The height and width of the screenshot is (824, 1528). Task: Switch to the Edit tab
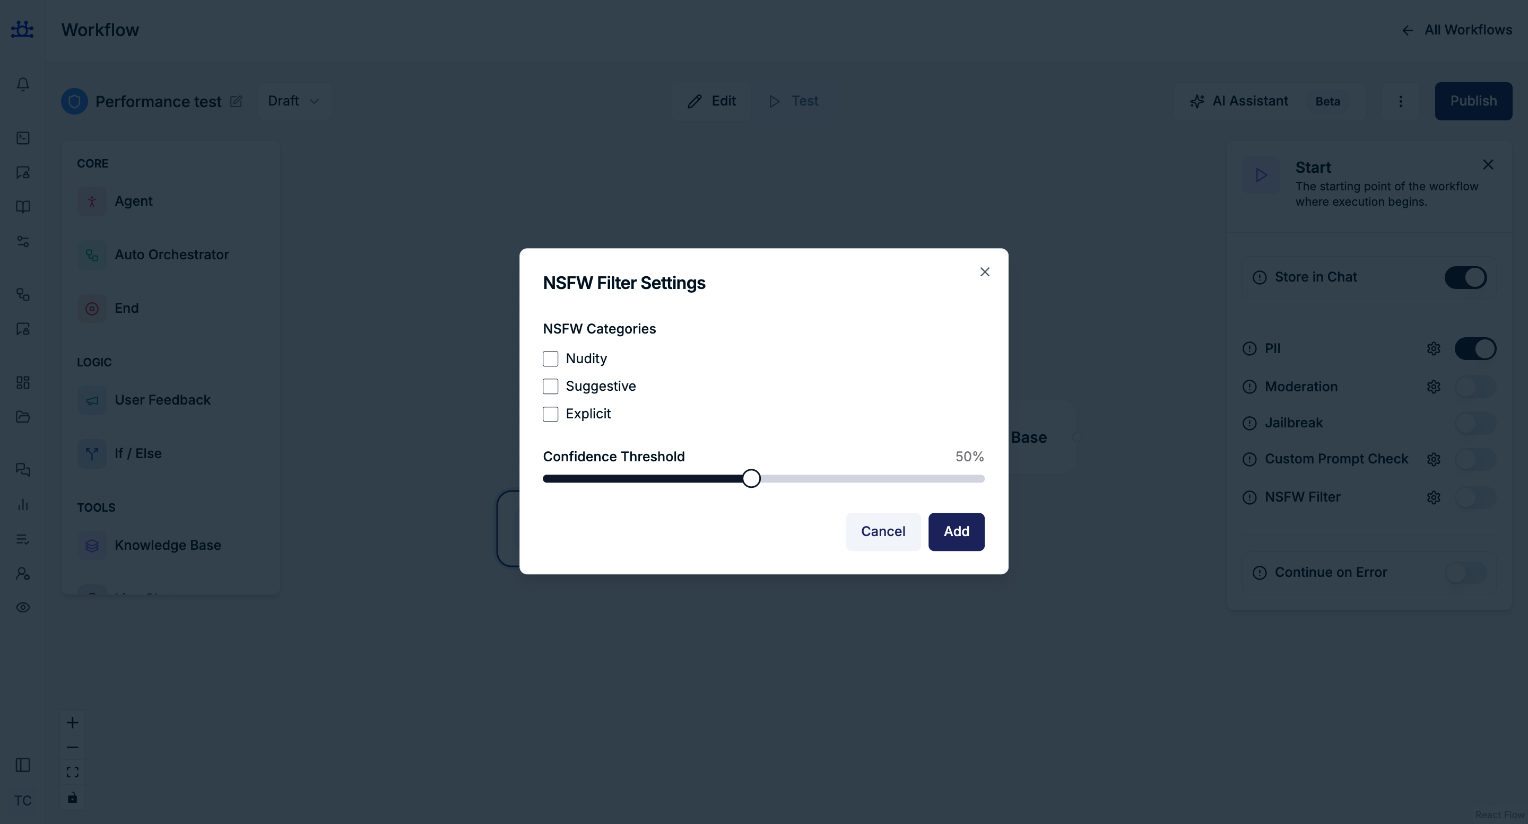click(x=712, y=101)
